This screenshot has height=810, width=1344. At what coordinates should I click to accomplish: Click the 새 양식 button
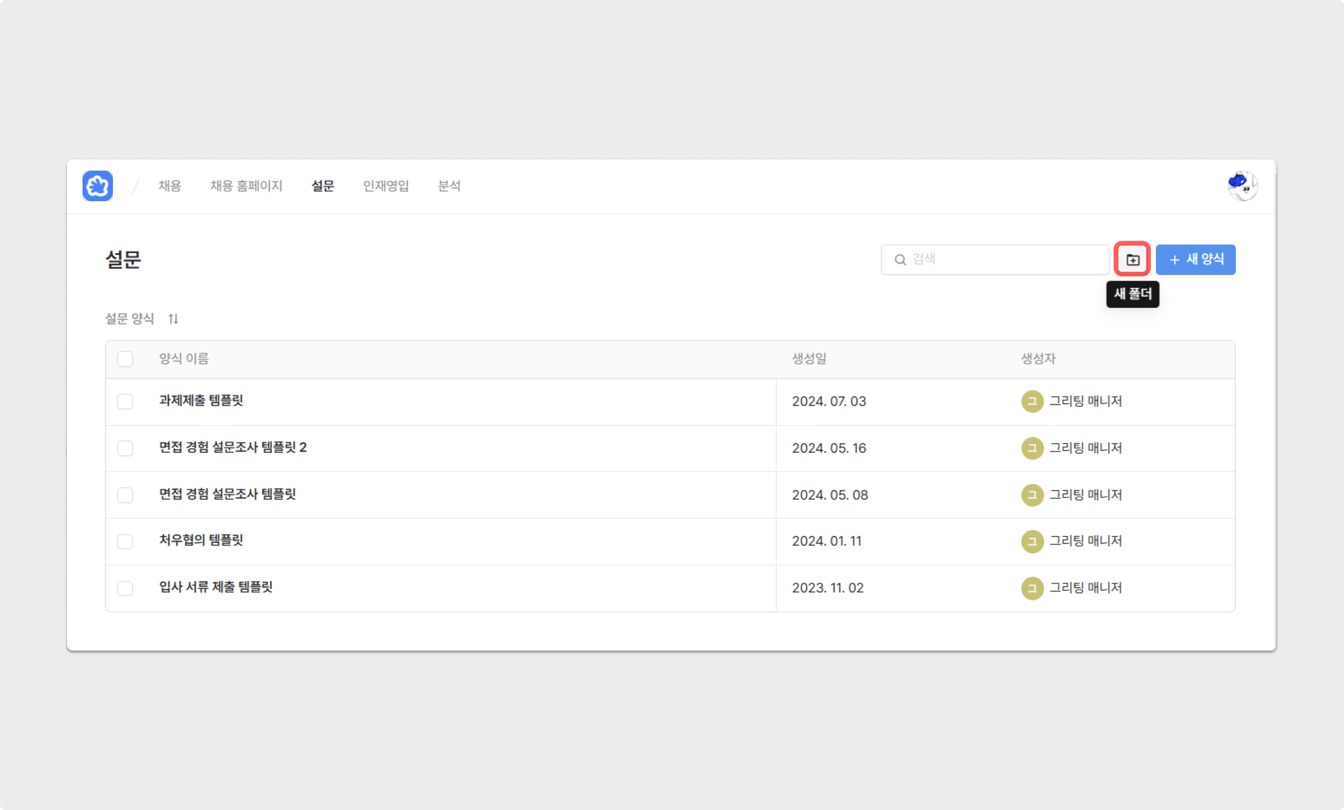(1195, 260)
